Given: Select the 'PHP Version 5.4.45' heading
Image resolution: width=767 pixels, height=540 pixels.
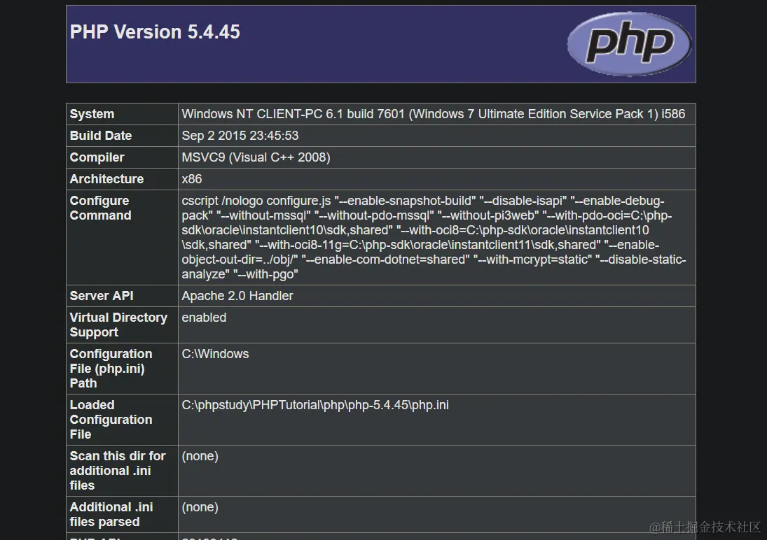Looking at the screenshot, I should (155, 31).
